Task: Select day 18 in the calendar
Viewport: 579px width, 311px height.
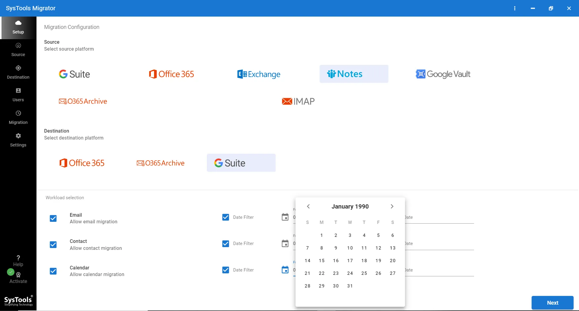Action: 364,261
